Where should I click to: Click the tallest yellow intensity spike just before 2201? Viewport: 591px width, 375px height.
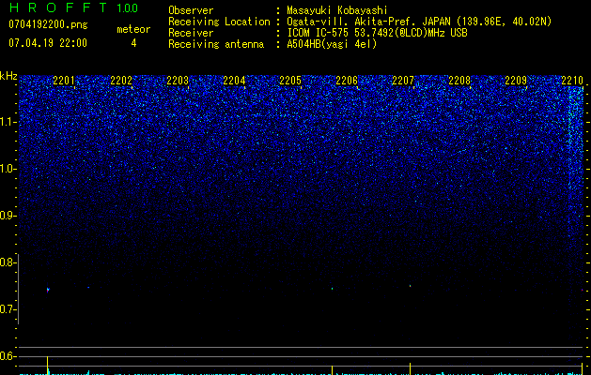(x=47, y=365)
